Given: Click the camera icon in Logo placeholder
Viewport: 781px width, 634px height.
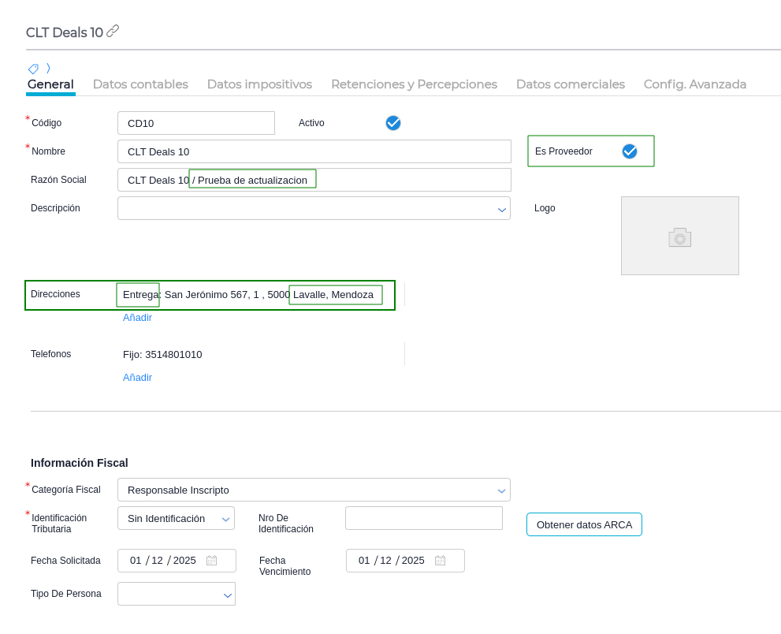Looking at the screenshot, I should point(679,237).
